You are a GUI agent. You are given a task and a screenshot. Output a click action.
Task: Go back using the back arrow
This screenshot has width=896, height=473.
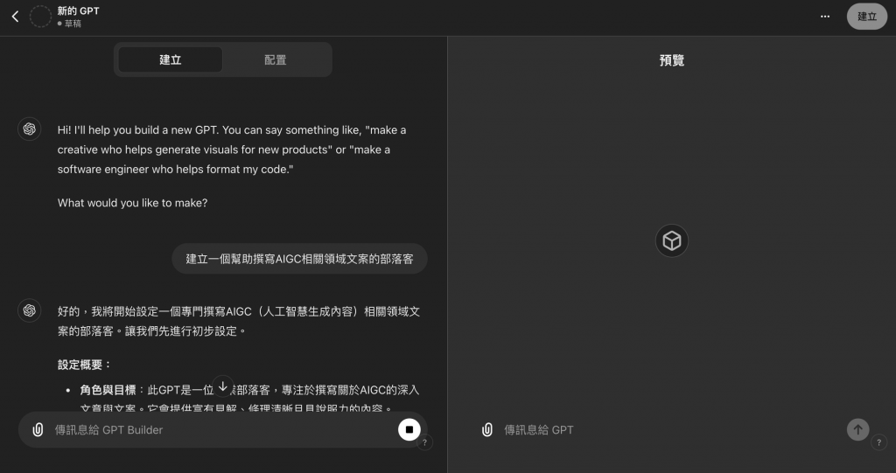tap(16, 17)
